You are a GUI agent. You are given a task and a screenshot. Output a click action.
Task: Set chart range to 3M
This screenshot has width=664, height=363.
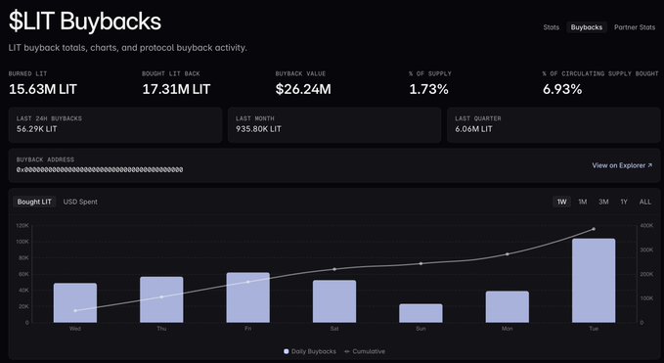pyautogui.click(x=603, y=202)
